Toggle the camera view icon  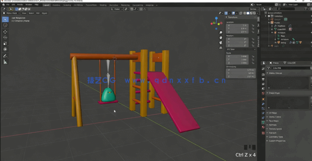coord(221,43)
